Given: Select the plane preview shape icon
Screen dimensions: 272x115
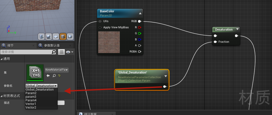Looking at the screenshot, I should click(x=56, y=37).
